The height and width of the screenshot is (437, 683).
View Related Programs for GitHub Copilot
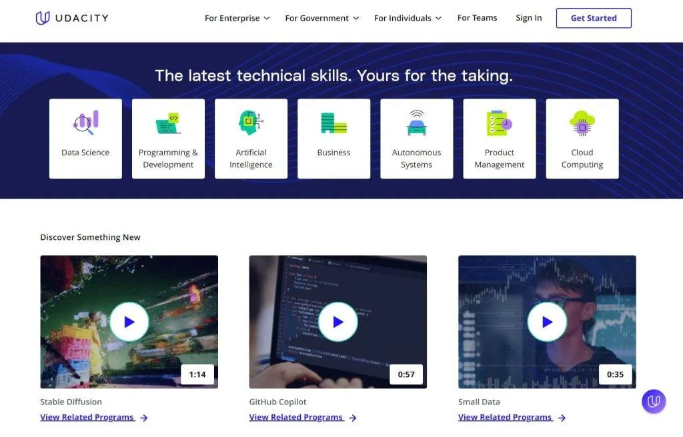click(295, 417)
